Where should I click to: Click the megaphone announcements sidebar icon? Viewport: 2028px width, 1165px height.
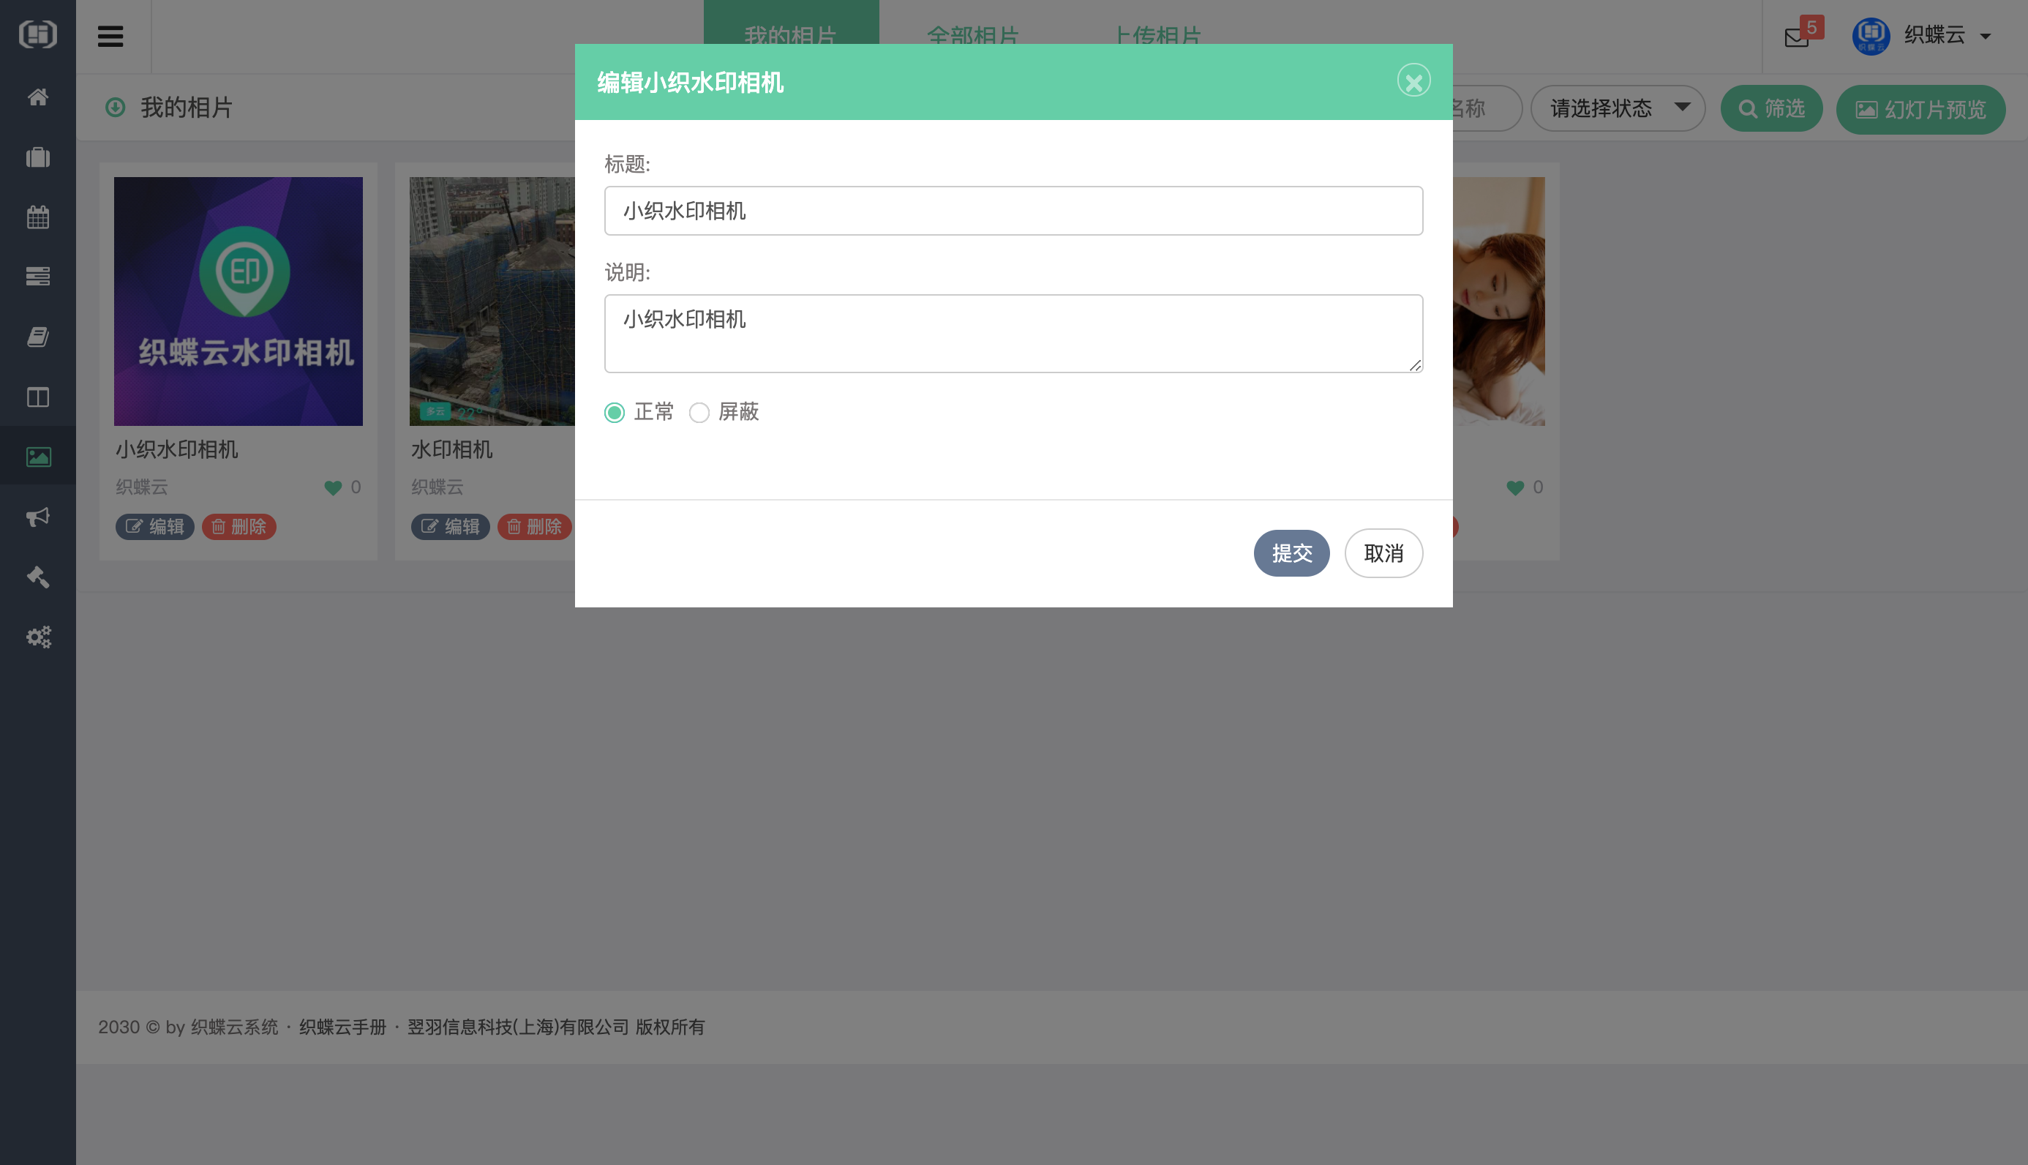(37, 517)
